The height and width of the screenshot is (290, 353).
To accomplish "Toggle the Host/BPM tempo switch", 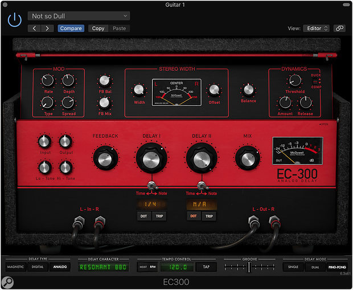I will (x=147, y=267).
